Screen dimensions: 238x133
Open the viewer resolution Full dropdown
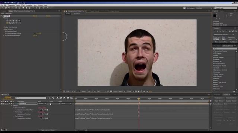pos(102,91)
